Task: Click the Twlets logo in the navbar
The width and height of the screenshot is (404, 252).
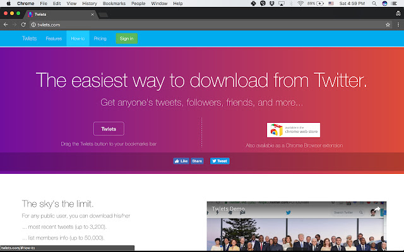Action: (30, 38)
